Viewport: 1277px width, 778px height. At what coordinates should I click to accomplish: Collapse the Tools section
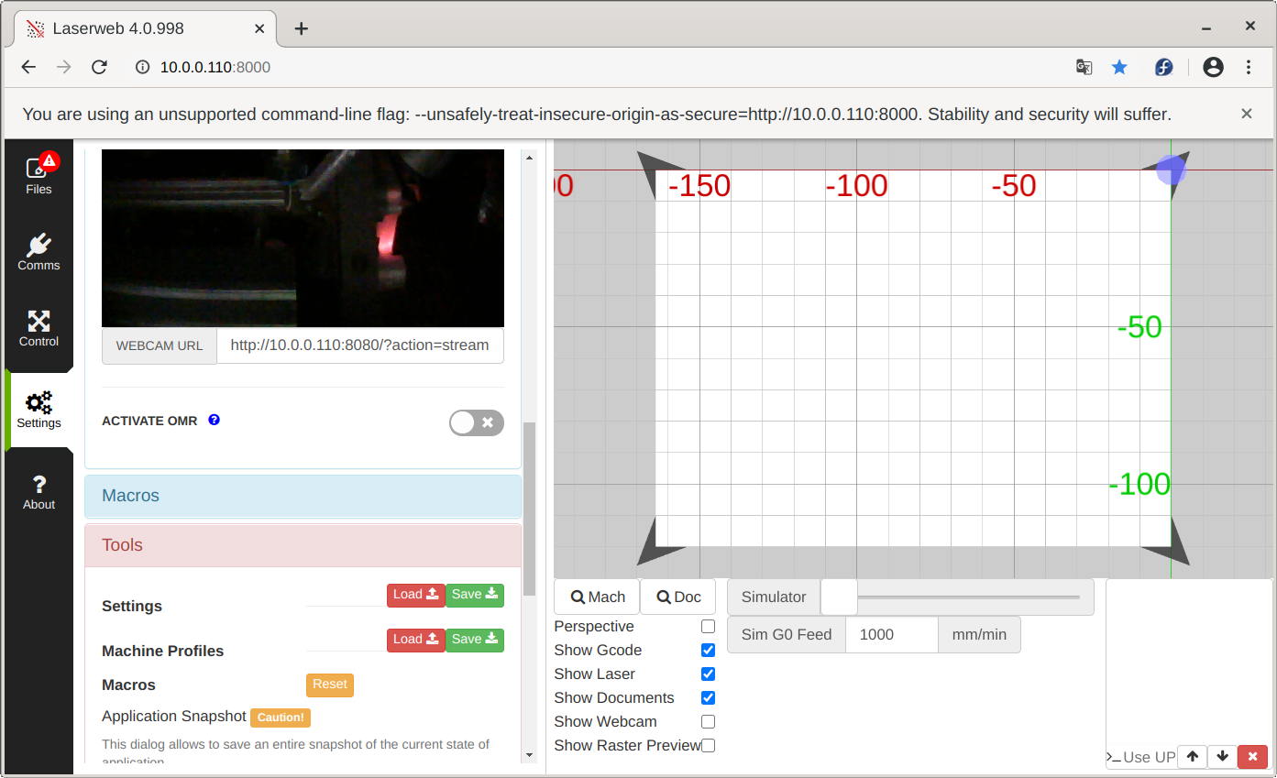click(x=303, y=545)
